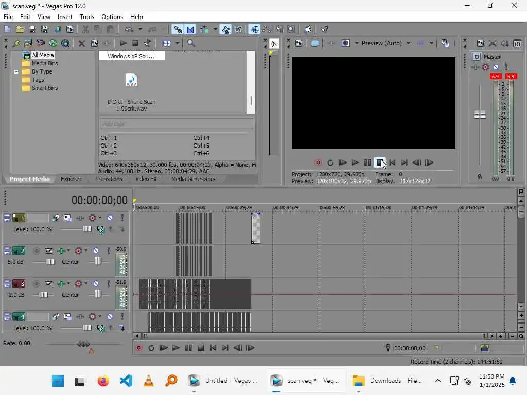Select the Zoom Edit tool magnifier
Screen dimensions: 527x395
pos(291,29)
